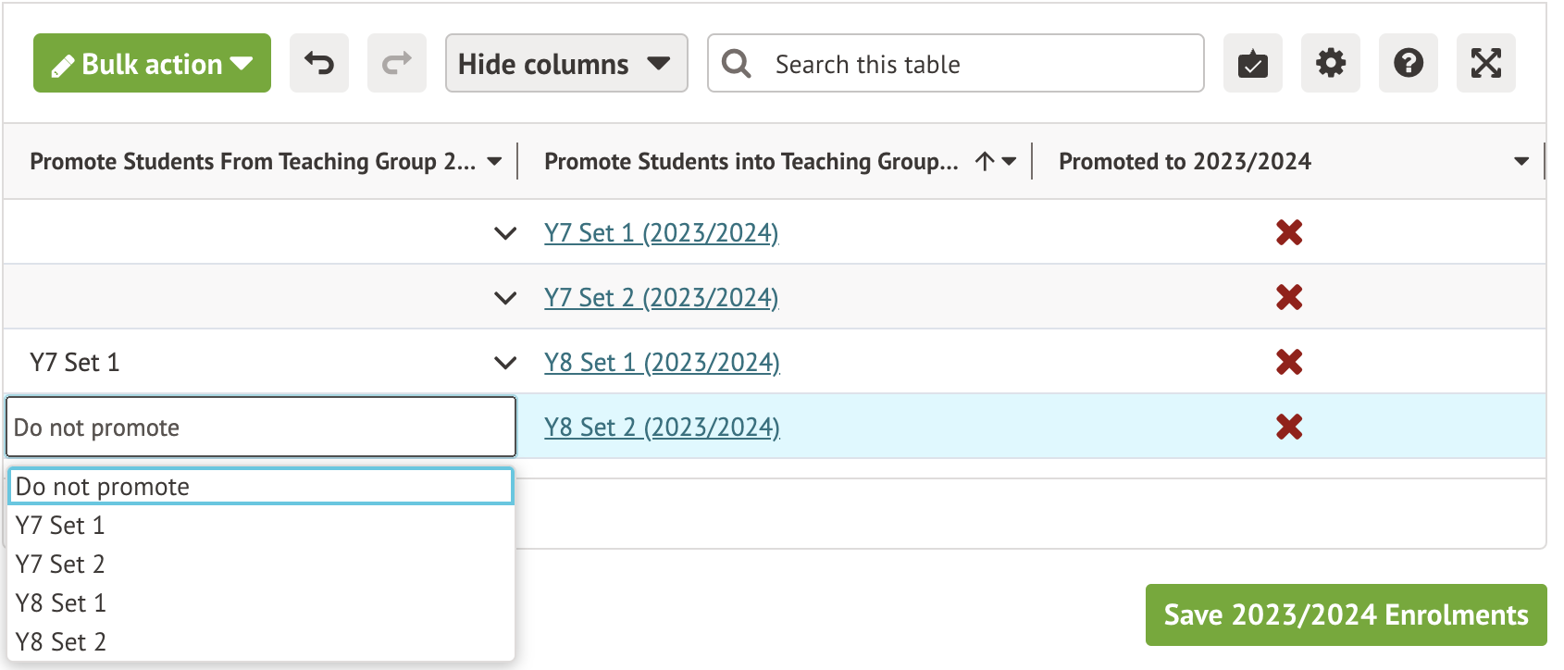Expand dropdown in Y7 Set 2 (2023/2024) row
Screen dimensions: 1564x670
coord(505,298)
